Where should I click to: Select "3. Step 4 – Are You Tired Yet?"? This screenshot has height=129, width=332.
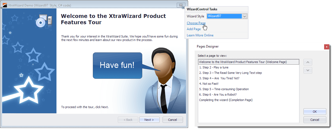click(x=249, y=78)
